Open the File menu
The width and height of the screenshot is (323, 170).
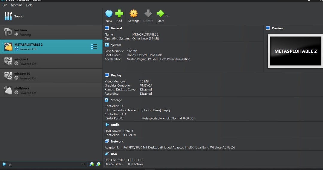click(5, 5)
